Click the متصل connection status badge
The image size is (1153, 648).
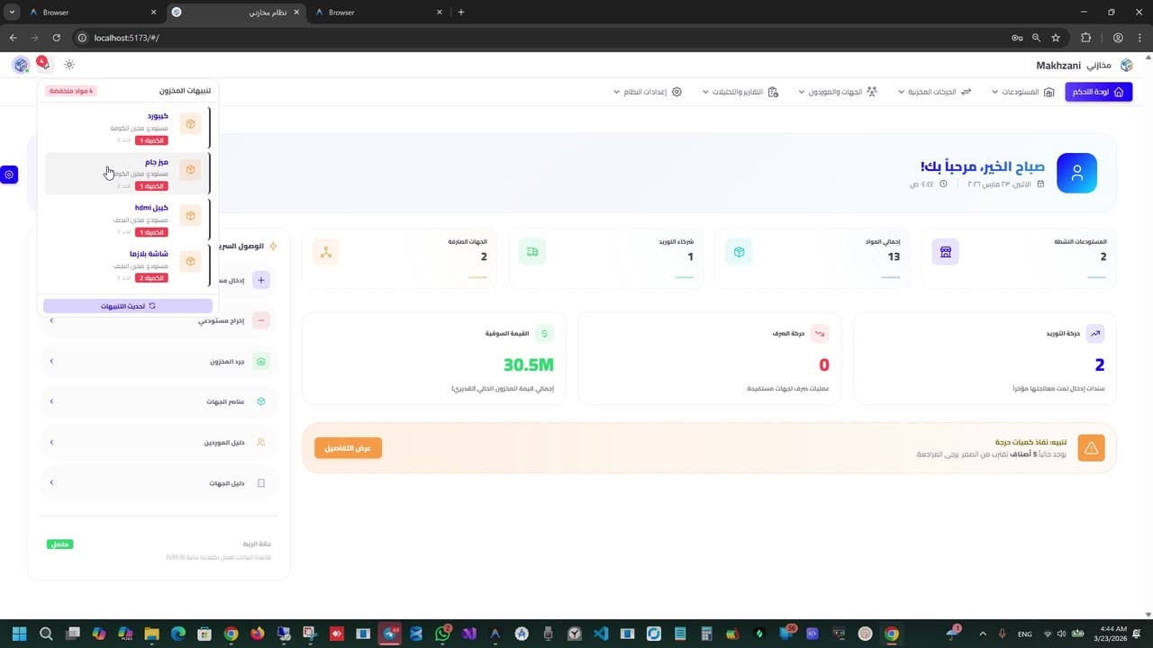coord(59,544)
